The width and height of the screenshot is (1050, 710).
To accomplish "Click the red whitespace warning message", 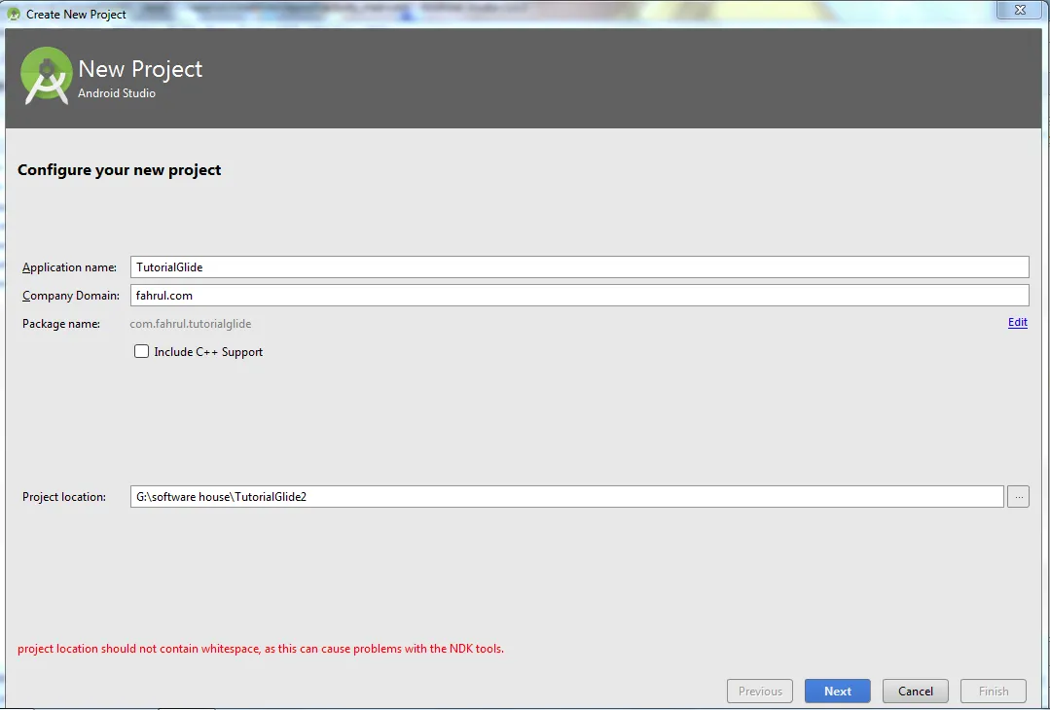I will pyautogui.click(x=261, y=649).
